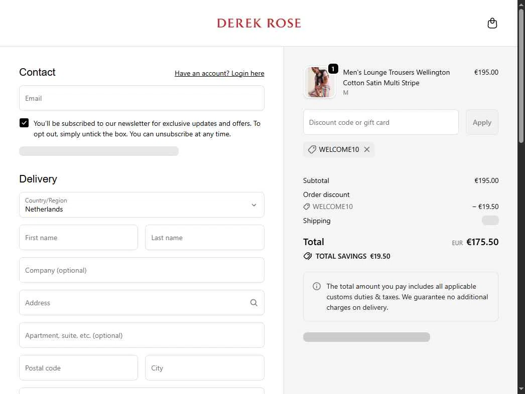Remove the WELCOME10 discount code chip
The image size is (525, 394).
[367, 149]
